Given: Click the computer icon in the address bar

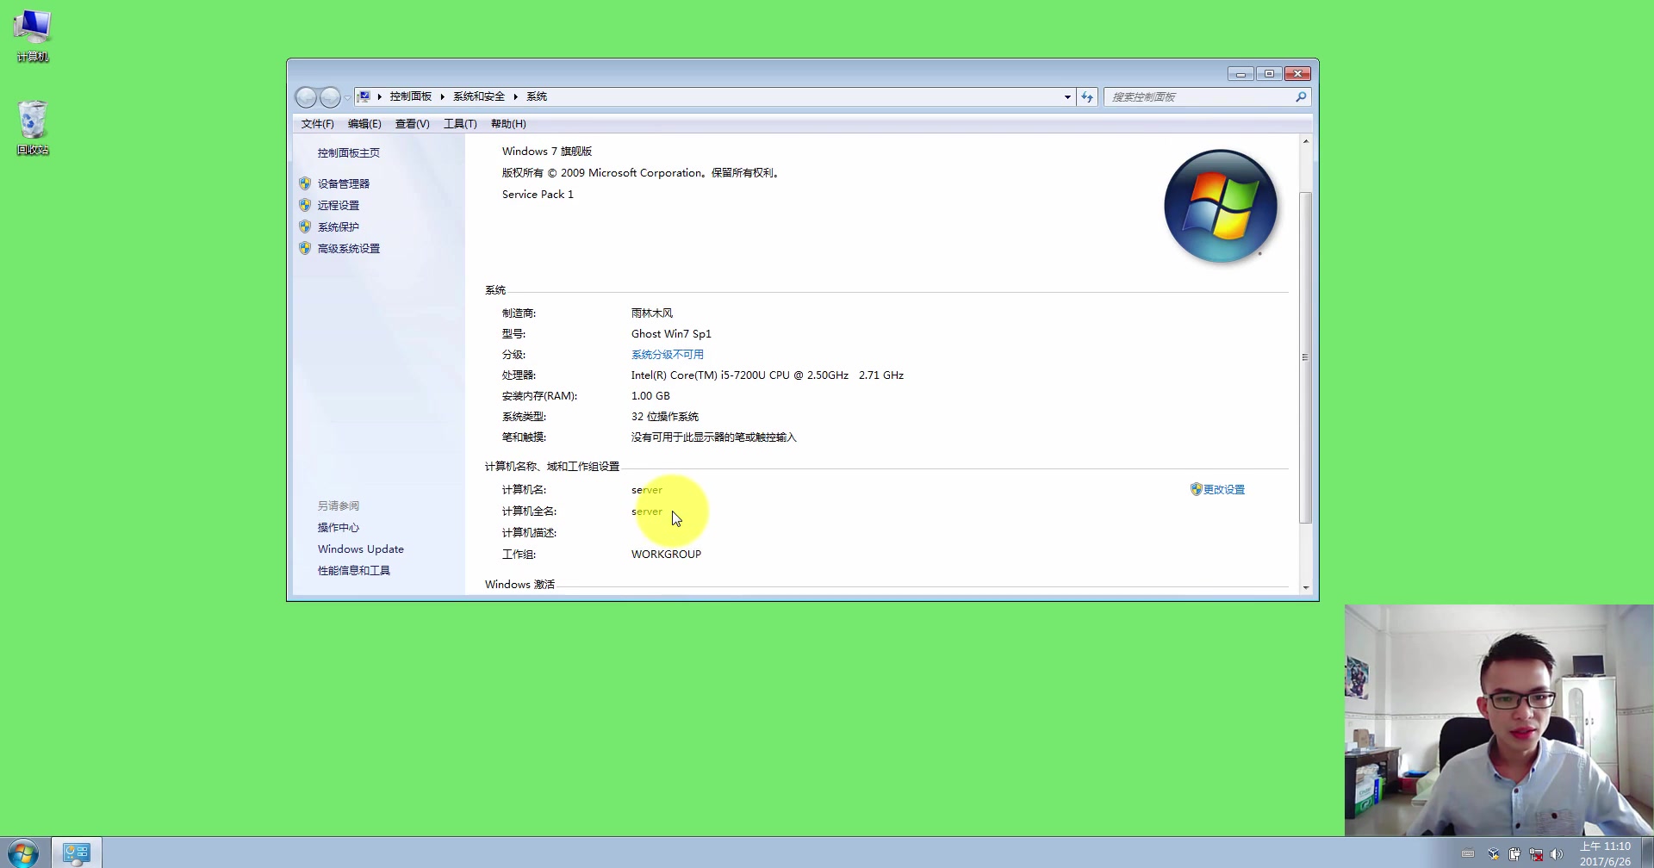Looking at the screenshot, I should click(x=364, y=96).
